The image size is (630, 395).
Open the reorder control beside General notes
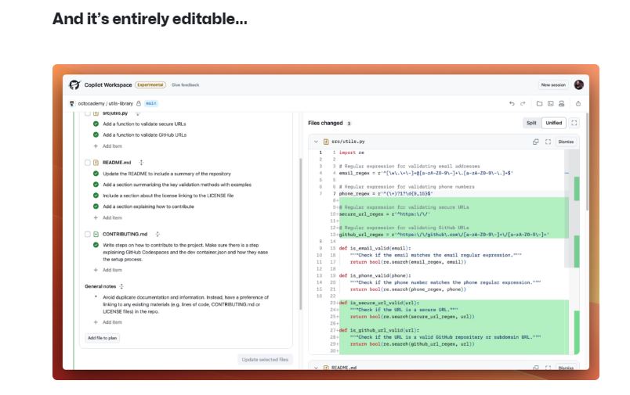(121, 286)
